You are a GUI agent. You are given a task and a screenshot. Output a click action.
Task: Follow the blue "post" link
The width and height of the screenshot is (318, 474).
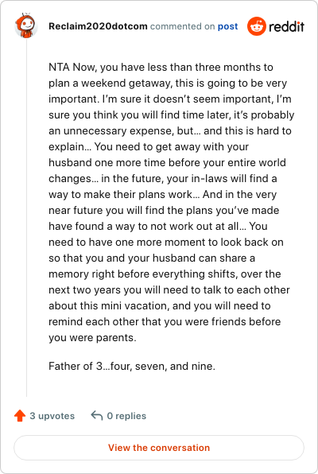point(228,26)
